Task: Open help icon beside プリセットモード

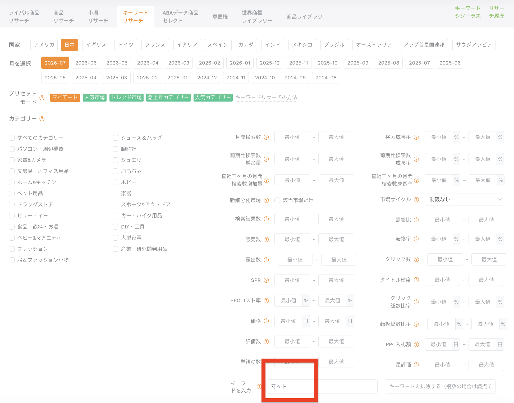Action: pyautogui.click(x=42, y=98)
